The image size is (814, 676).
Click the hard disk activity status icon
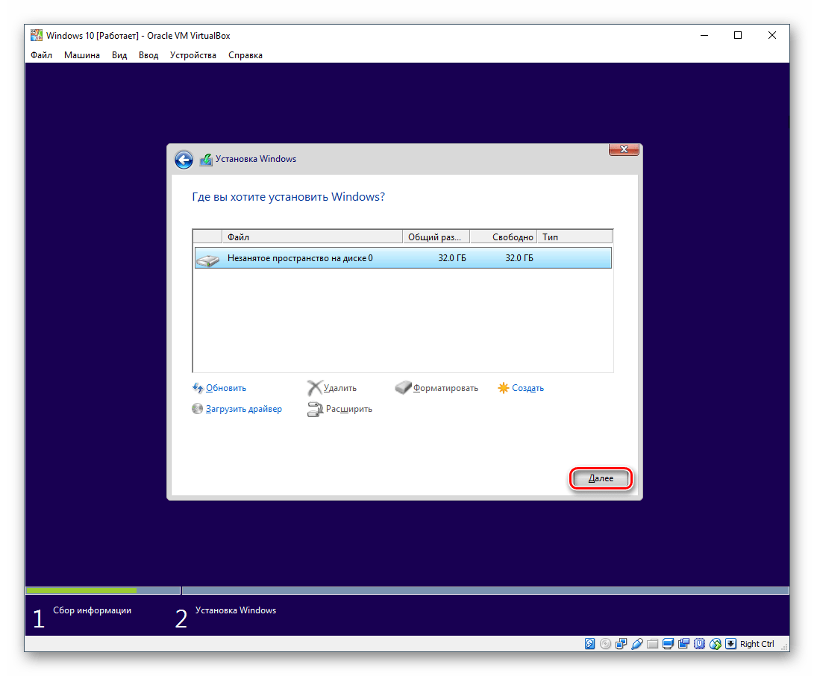pos(589,644)
